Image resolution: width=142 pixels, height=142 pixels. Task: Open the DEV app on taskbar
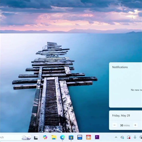80,137
